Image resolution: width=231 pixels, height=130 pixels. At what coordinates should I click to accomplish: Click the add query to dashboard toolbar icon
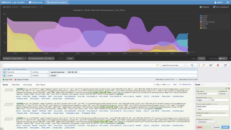(211, 65)
